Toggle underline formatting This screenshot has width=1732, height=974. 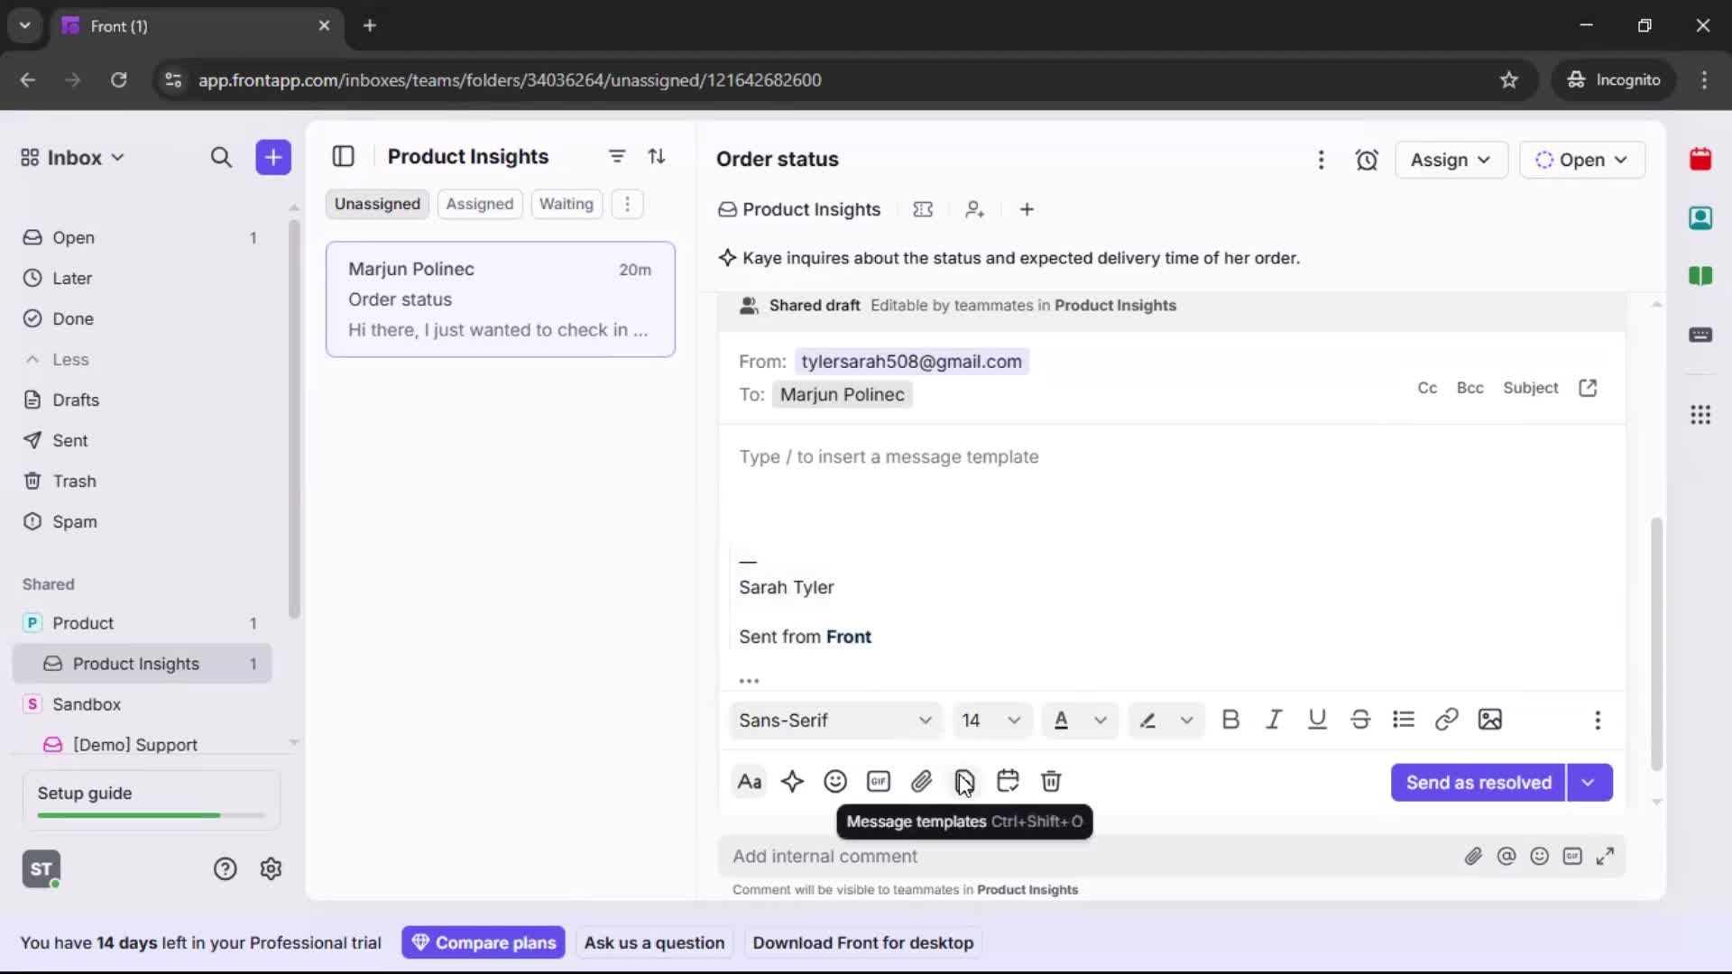1317,720
